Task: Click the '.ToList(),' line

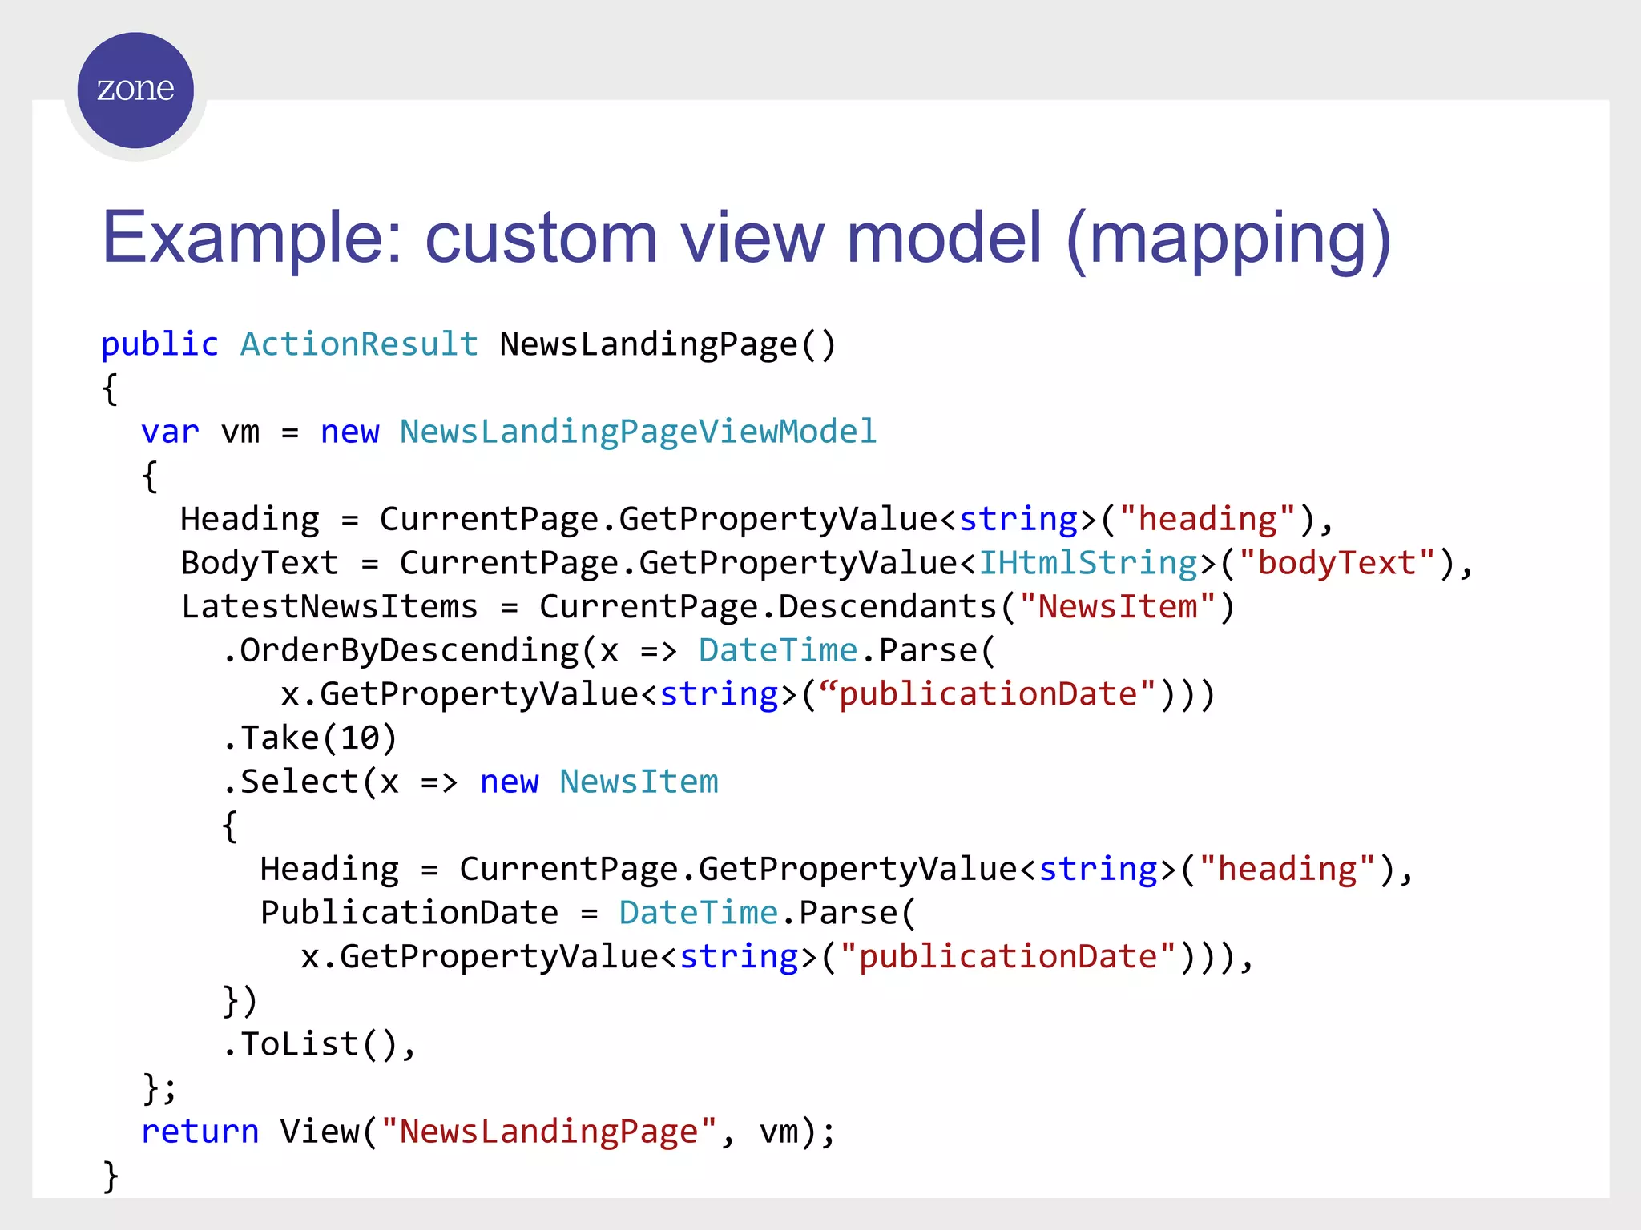Action: 320,1045
